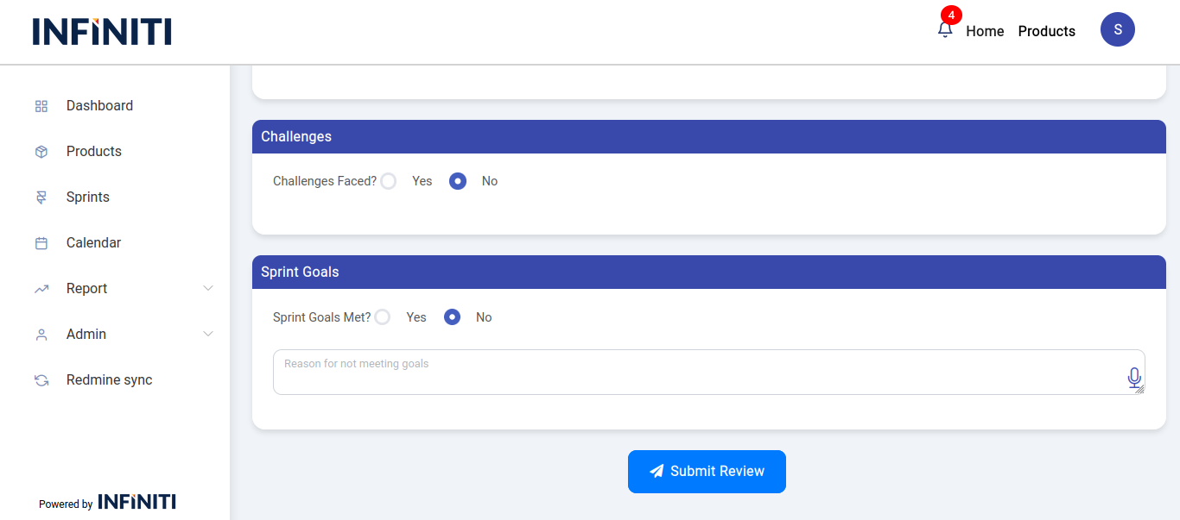Select Yes for Challenges Faced
1180x520 pixels.
pos(389,181)
